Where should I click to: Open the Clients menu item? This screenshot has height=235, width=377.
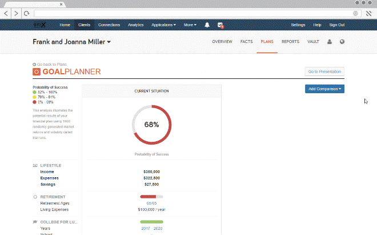tap(84, 25)
